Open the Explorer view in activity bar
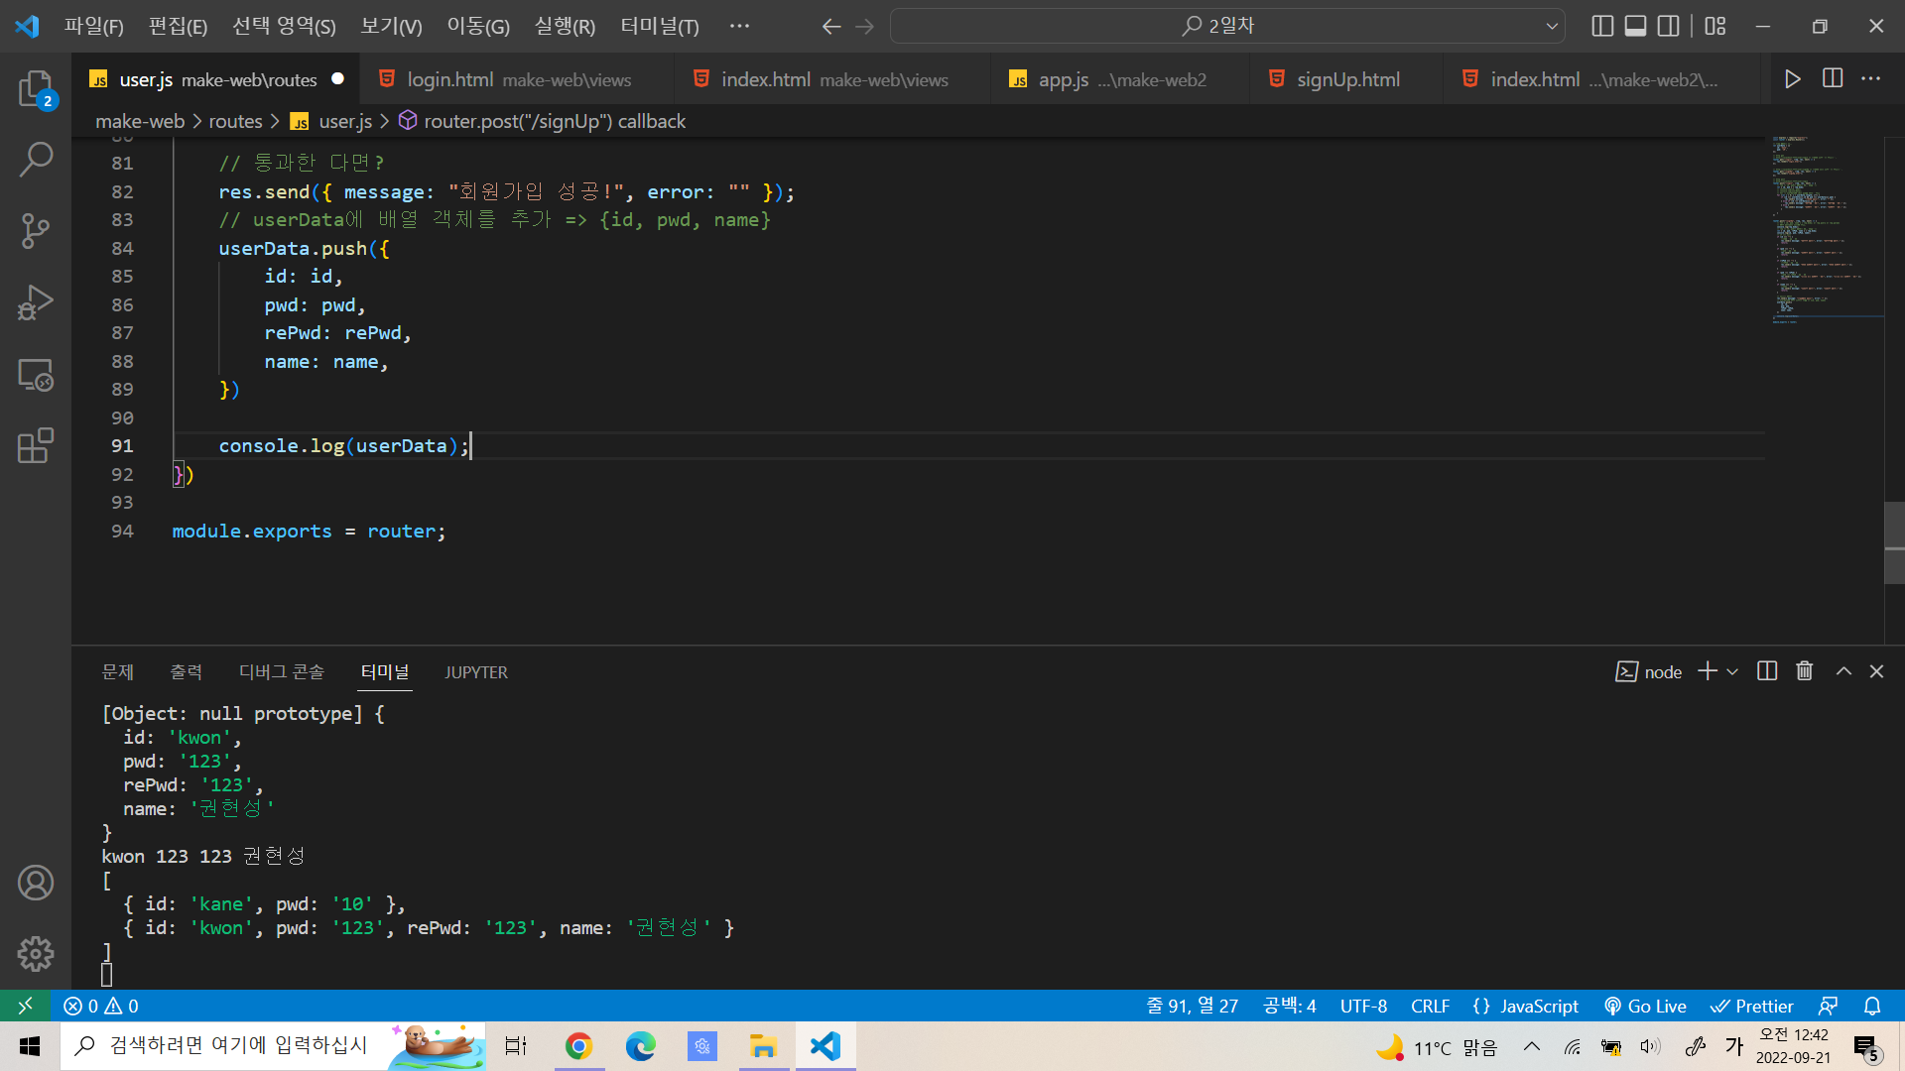 pyautogui.click(x=36, y=89)
